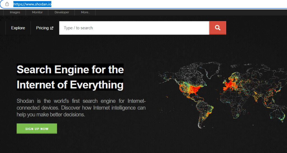This screenshot has height=153, width=287.
Task: Click the red magnifying glass search button
Action: (217, 28)
